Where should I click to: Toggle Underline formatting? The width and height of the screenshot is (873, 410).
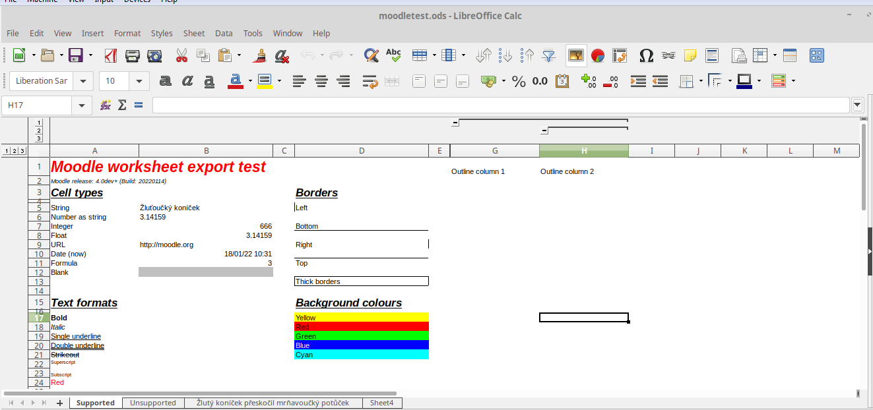click(209, 81)
